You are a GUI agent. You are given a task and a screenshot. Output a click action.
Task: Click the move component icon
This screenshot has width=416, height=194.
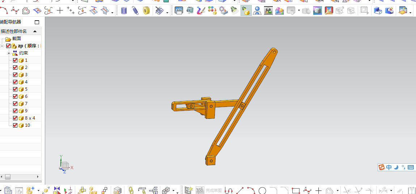point(46,190)
